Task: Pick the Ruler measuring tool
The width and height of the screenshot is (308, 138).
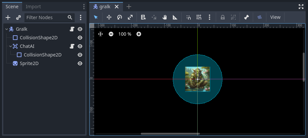Action: [x=175, y=17]
